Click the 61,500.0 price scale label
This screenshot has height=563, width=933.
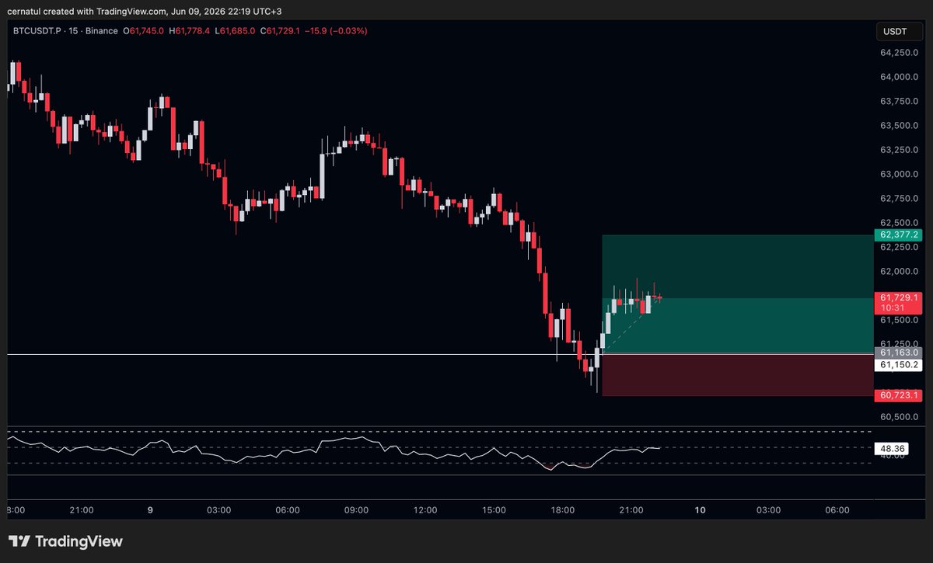(899, 319)
